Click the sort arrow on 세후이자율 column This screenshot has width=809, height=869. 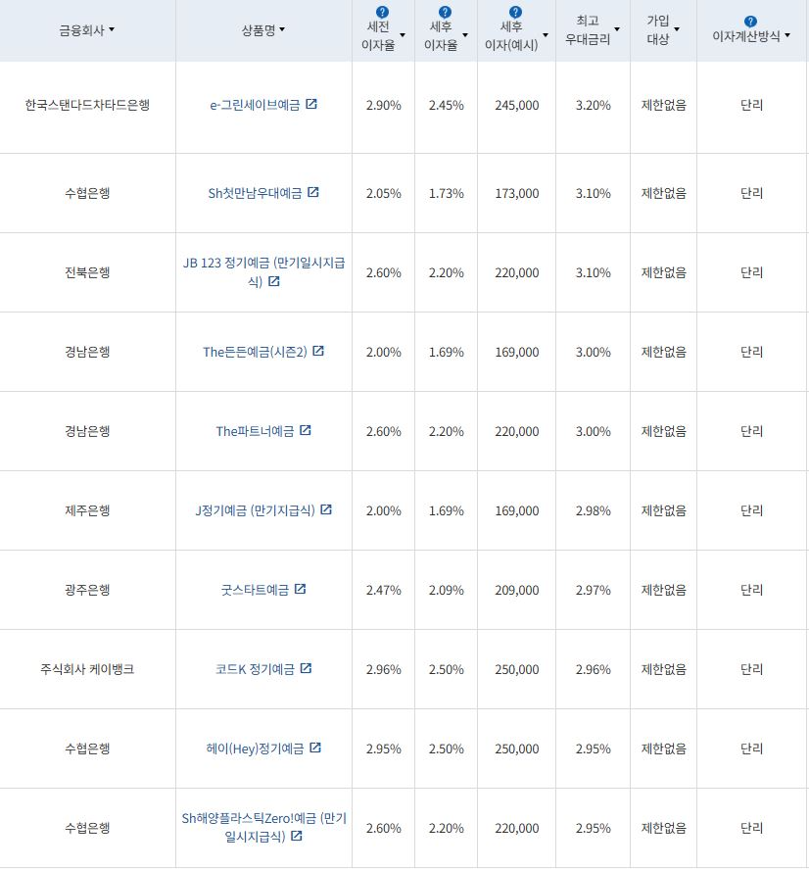click(x=464, y=35)
